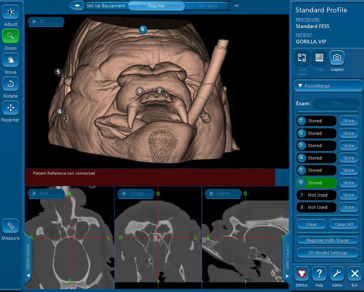Switch to the Set Up Equipment step
This screenshot has height=292, width=364.
[106, 6]
